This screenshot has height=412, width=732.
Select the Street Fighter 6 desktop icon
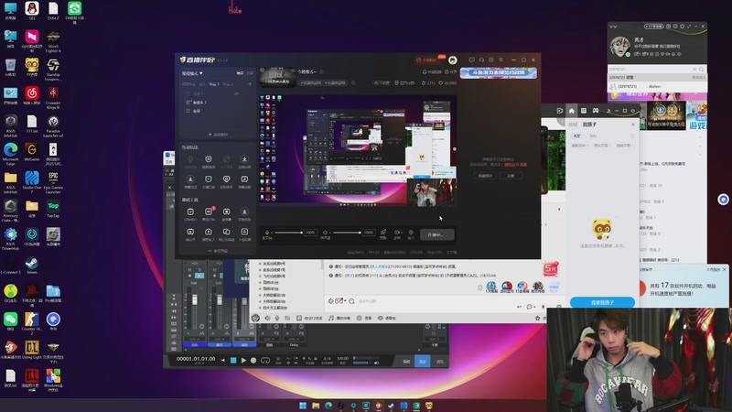click(53, 41)
